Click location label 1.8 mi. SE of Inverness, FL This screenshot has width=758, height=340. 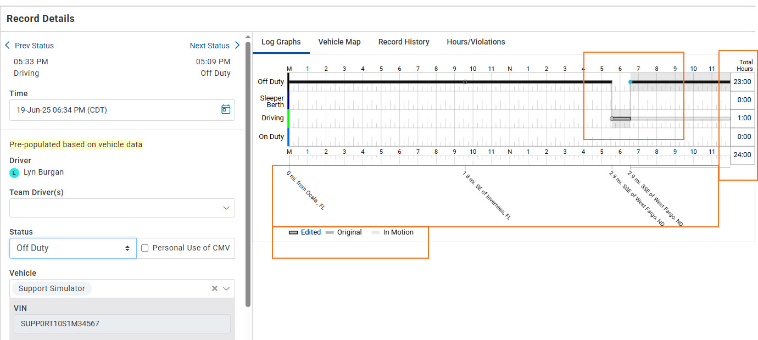[487, 196]
